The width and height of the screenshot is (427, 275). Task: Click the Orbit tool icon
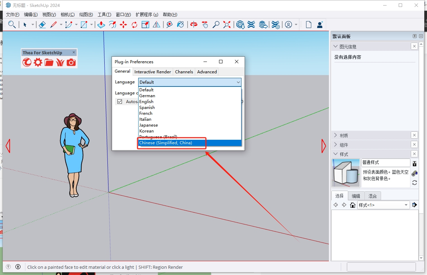click(x=194, y=25)
